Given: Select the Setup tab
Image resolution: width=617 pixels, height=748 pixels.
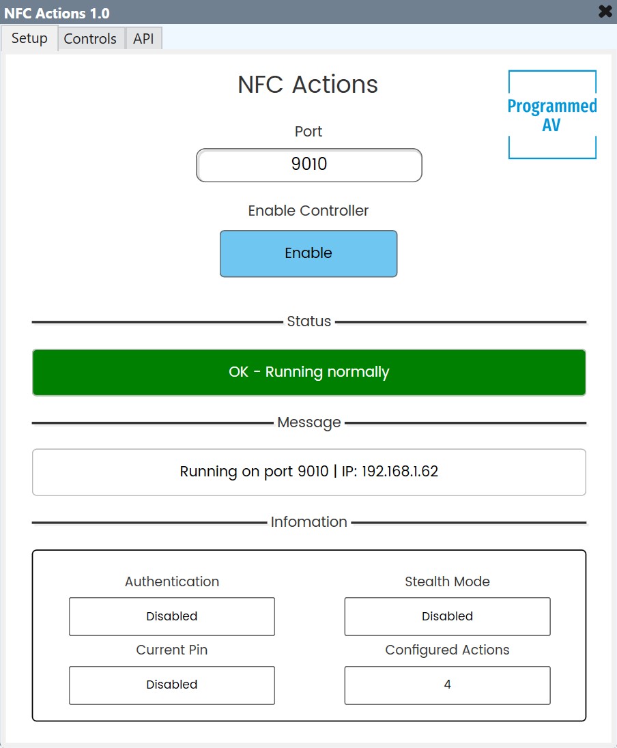Looking at the screenshot, I should tap(29, 38).
